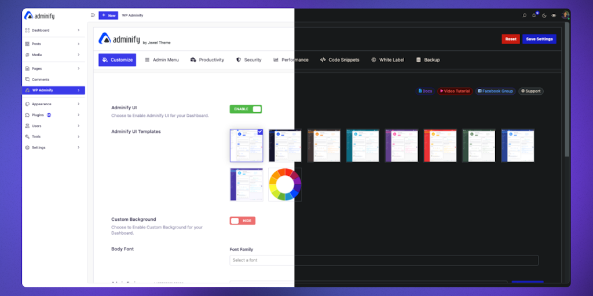Toggle the eye view icon in top bar

pyautogui.click(x=554, y=16)
